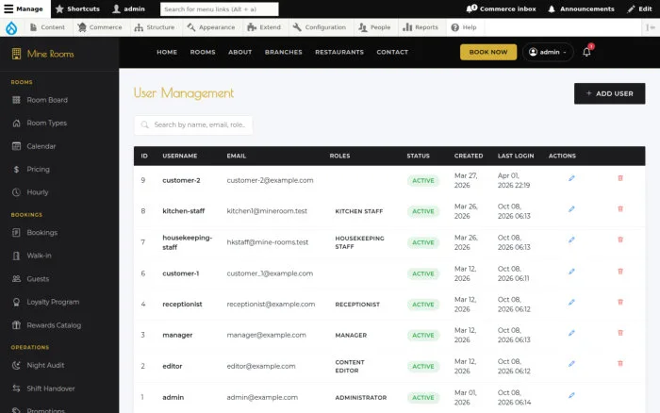Screen dimensions: 660x413
Task: Click the Drupal drop logo icon
Action: pyautogui.click(x=11, y=27)
